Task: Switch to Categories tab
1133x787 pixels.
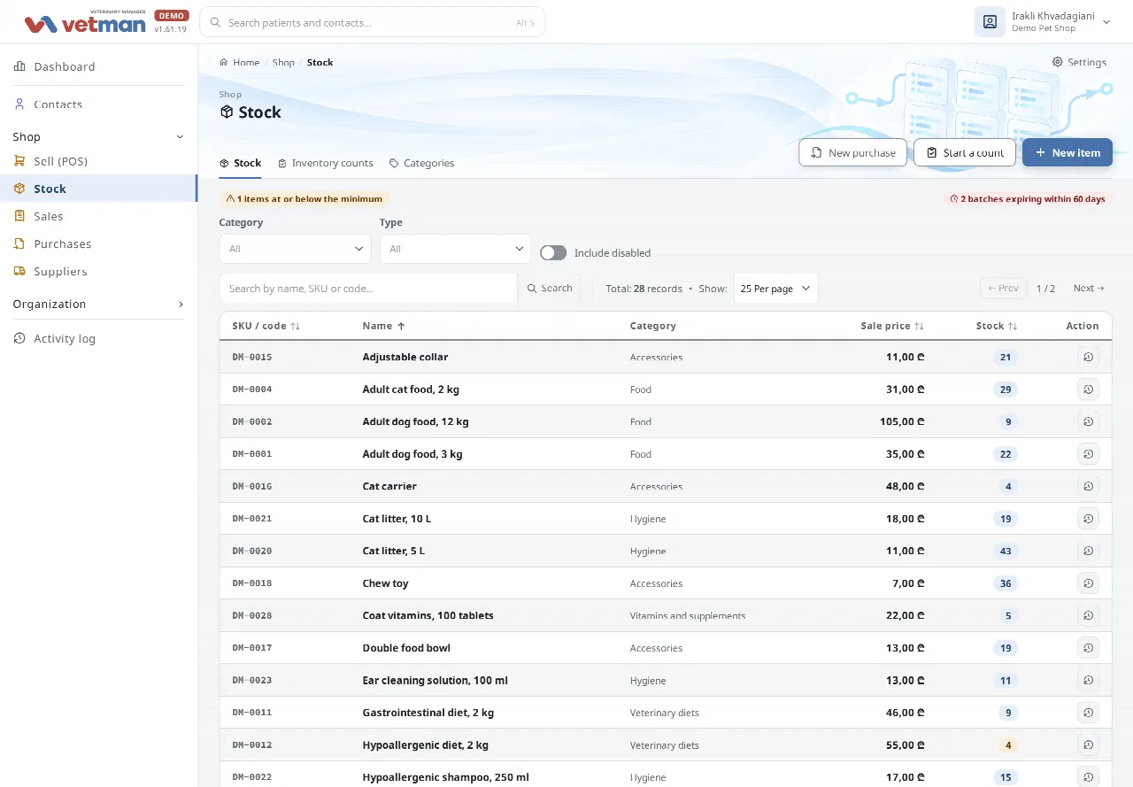Action: (x=421, y=163)
